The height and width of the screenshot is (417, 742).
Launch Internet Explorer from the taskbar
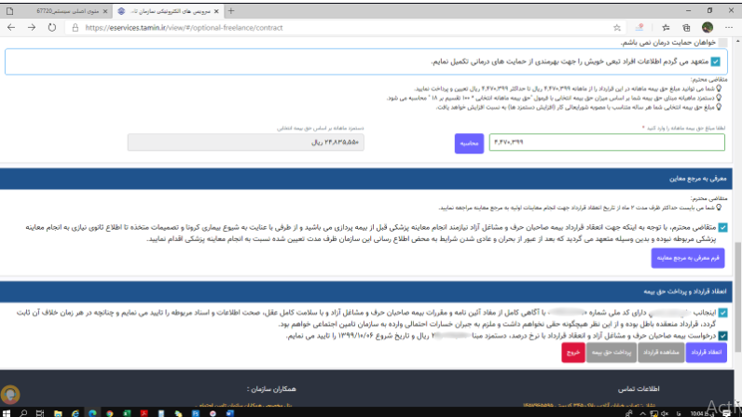tap(75, 413)
